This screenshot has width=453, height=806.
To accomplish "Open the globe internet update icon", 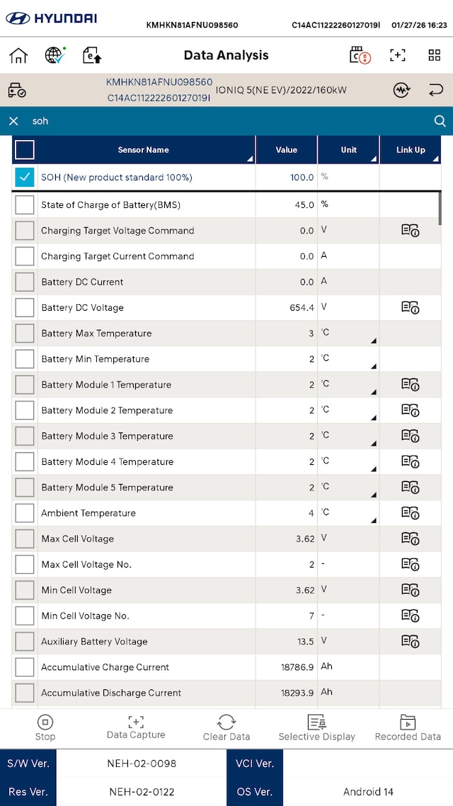I will tap(55, 55).
